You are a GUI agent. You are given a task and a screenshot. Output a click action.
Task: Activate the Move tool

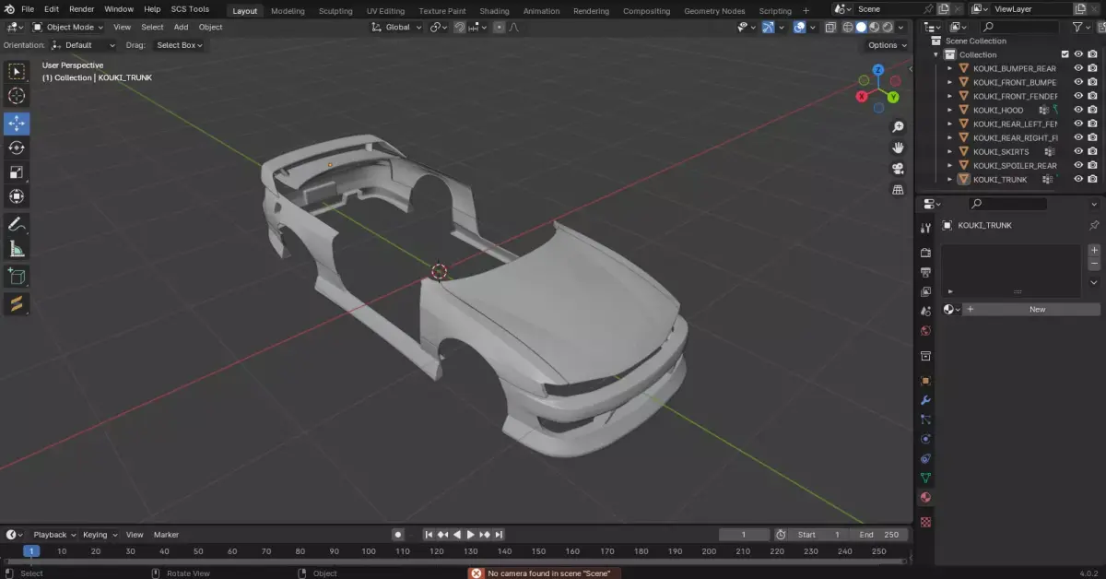[17, 124]
